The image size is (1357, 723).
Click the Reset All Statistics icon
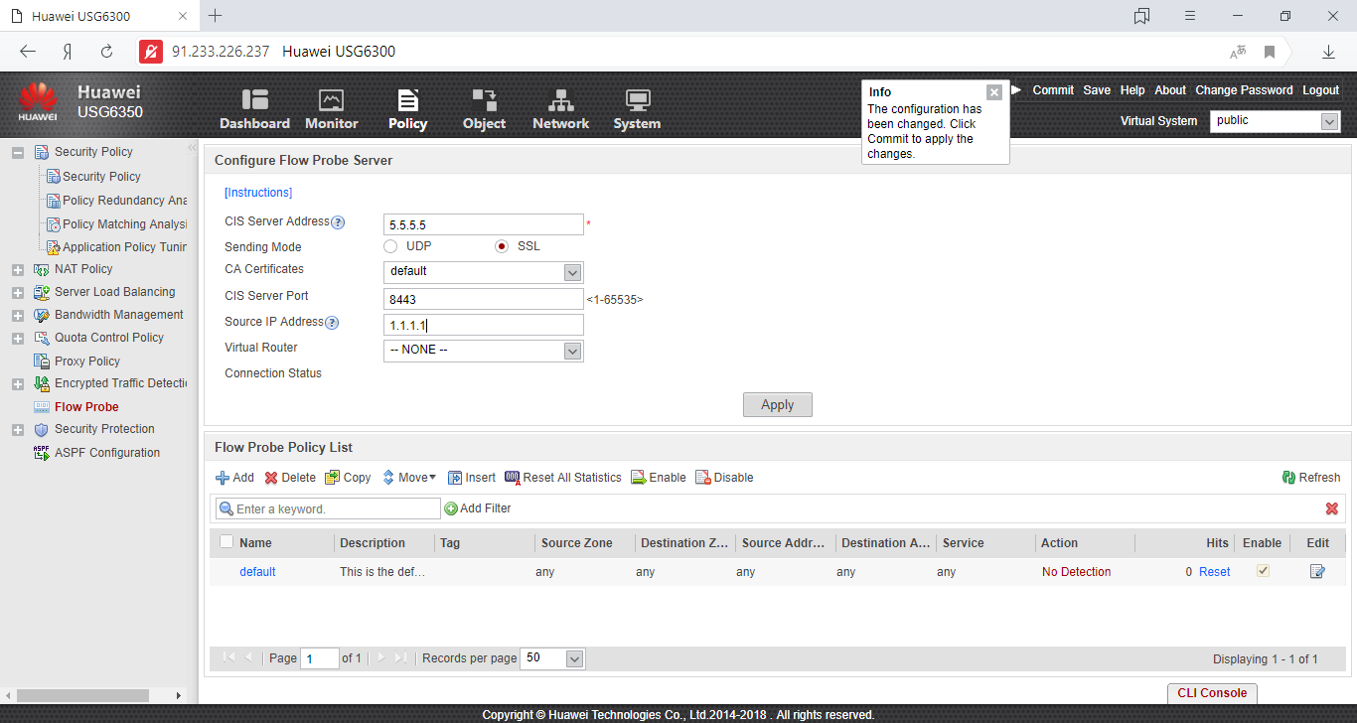click(513, 478)
